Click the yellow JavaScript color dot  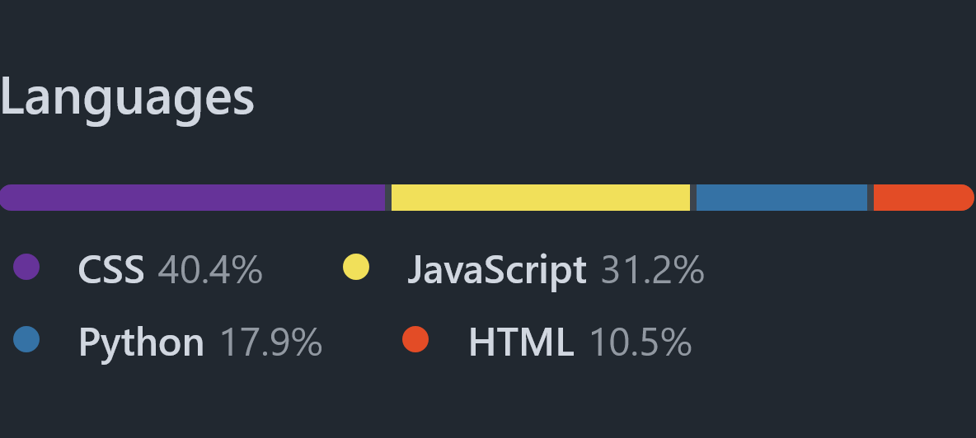pyautogui.click(x=356, y=268)
